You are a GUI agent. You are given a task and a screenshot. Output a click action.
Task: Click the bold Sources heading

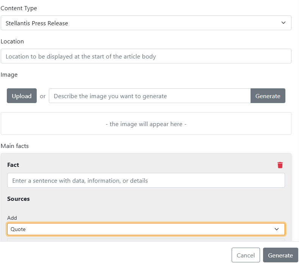19,199
